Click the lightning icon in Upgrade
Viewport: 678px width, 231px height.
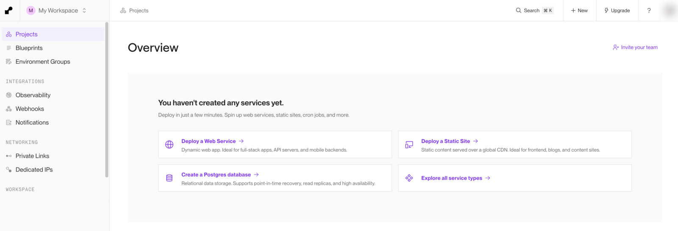(606, 11)
